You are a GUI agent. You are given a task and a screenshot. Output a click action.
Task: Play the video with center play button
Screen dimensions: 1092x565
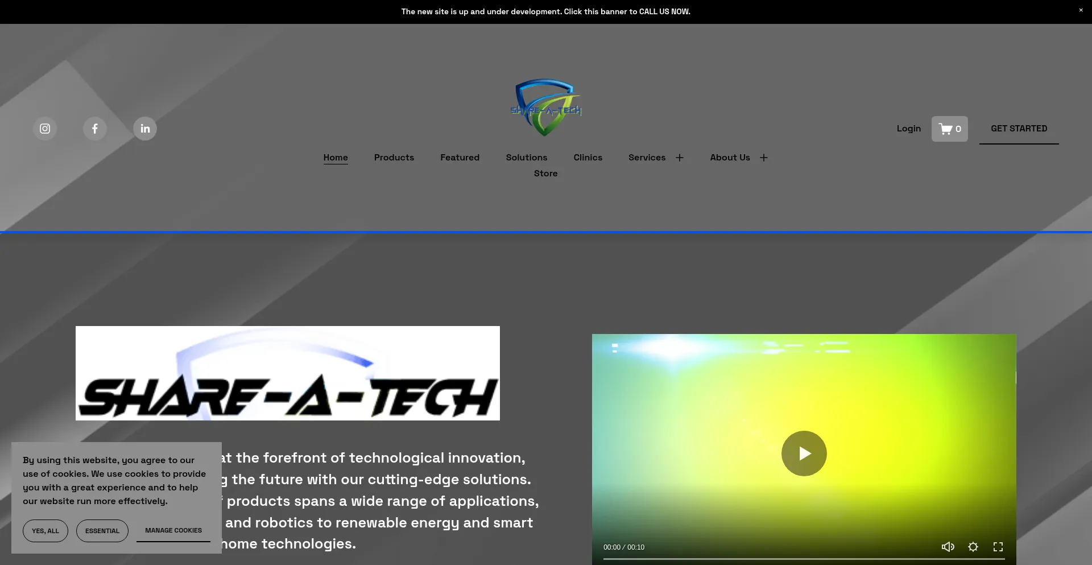804,453
